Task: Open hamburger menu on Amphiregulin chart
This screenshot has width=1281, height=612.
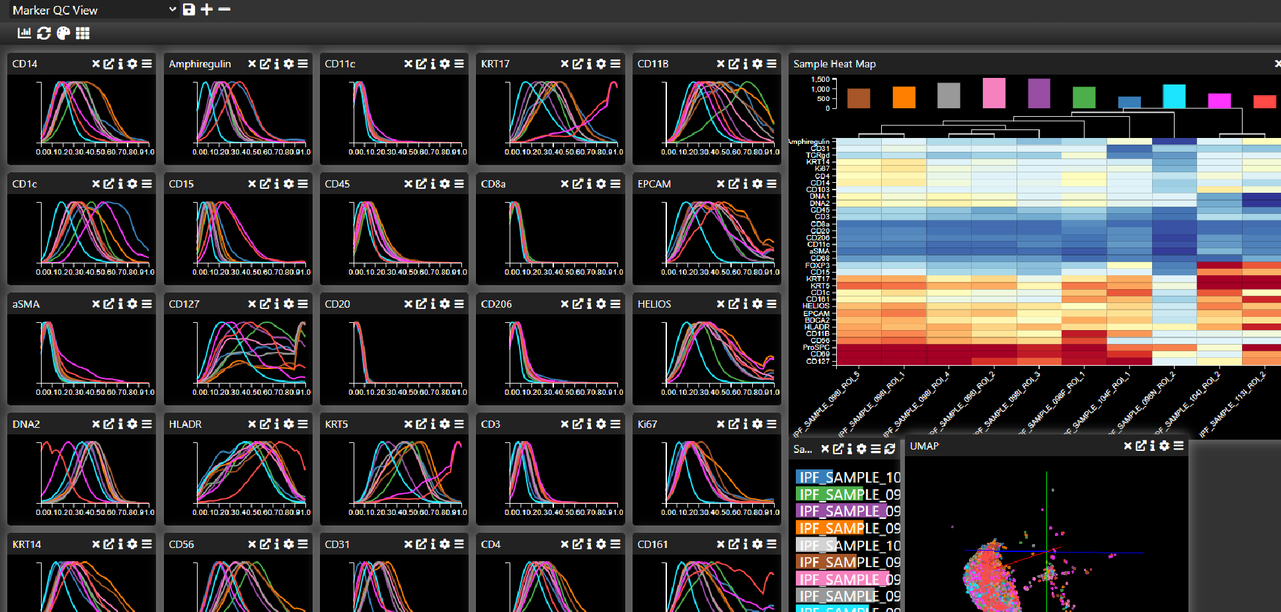Action: (303, 64)
